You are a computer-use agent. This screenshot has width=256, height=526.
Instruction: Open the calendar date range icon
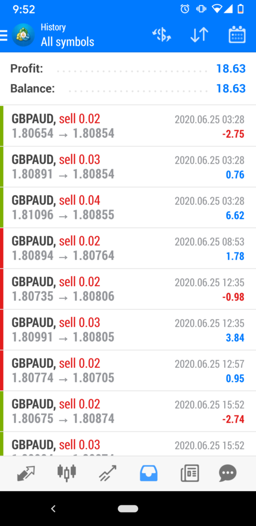click(237, 35)
